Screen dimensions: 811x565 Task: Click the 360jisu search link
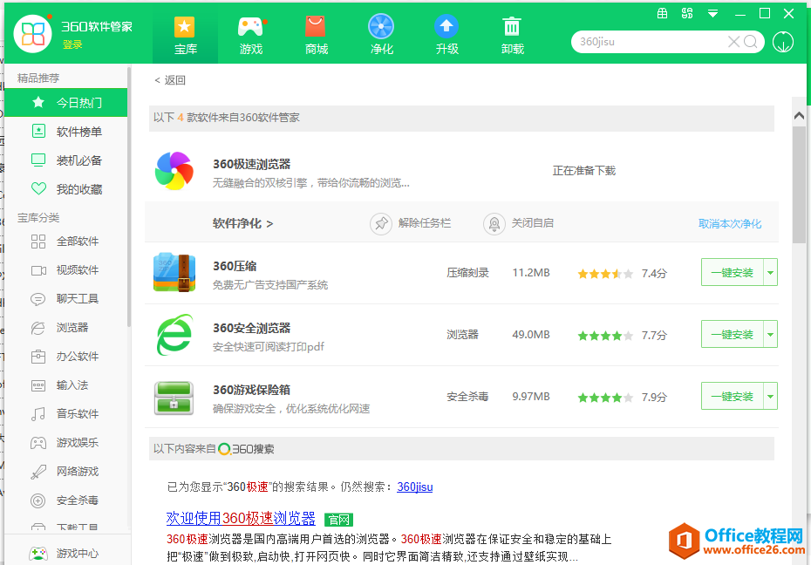(414, 487)
